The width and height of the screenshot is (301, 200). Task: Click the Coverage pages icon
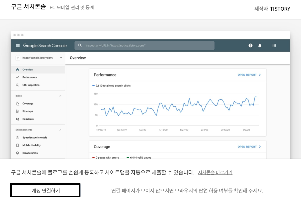pos(18,104)
